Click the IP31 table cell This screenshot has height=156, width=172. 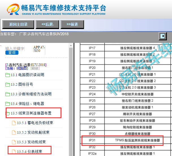point(92,140)
